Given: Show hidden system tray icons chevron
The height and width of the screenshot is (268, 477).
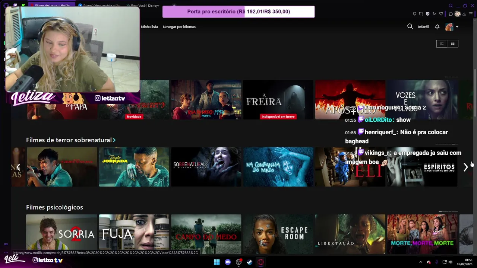Looking at the screenshot, I should 421,262.
